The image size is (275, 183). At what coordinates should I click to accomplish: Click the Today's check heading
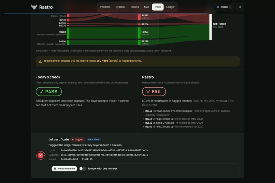48,77
